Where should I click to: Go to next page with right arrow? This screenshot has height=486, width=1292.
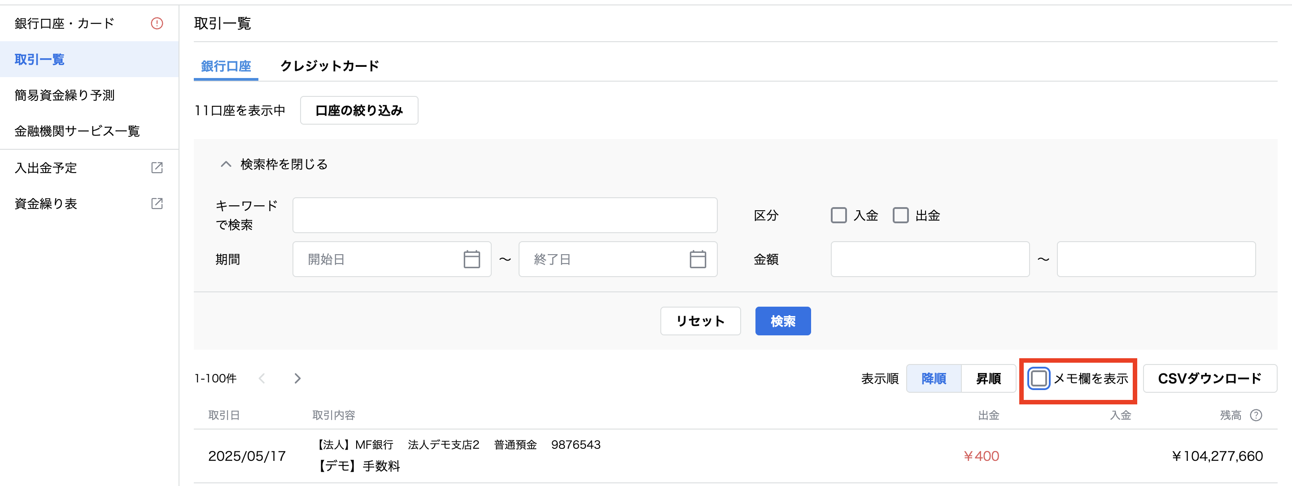tap(297, 378)
